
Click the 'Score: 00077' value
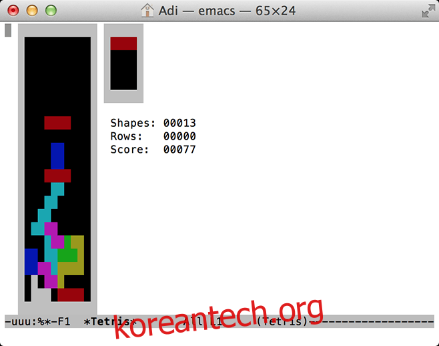point(153,150)
